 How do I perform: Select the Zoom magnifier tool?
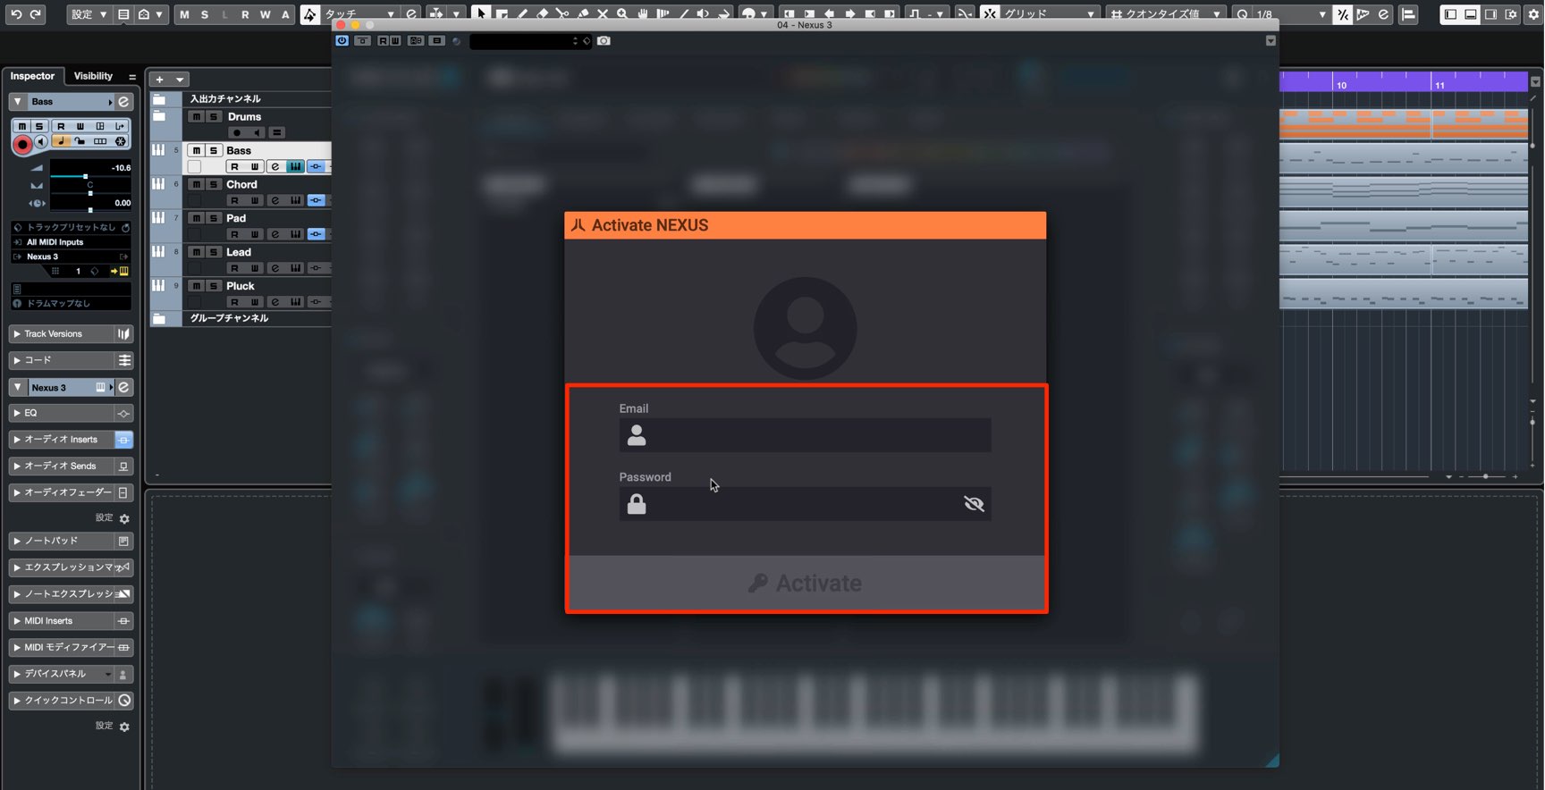622,14
